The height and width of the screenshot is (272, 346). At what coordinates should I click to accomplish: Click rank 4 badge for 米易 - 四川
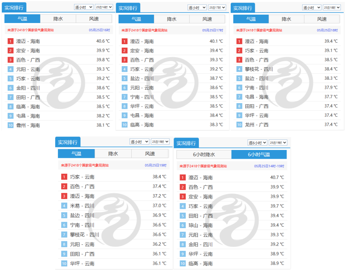click(64, 206)
